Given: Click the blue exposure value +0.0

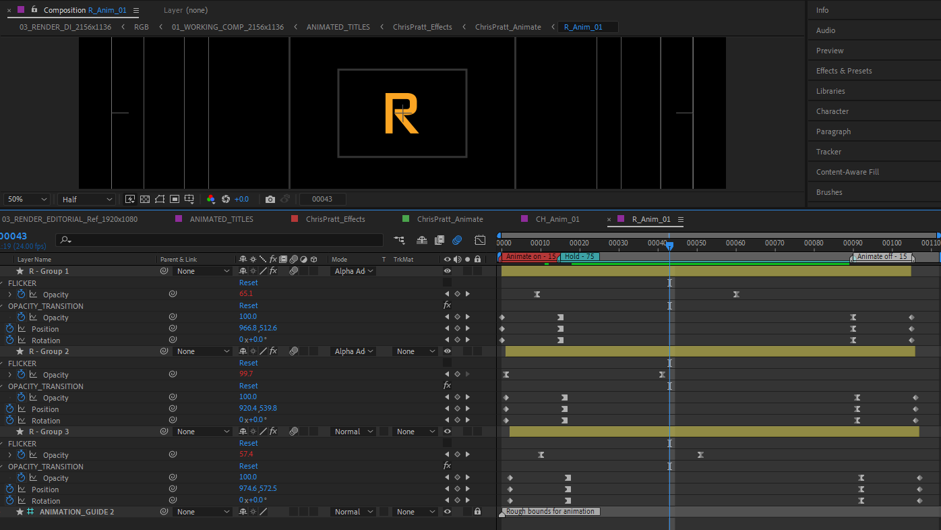Looking at the screenshot, I should point(241,200).
